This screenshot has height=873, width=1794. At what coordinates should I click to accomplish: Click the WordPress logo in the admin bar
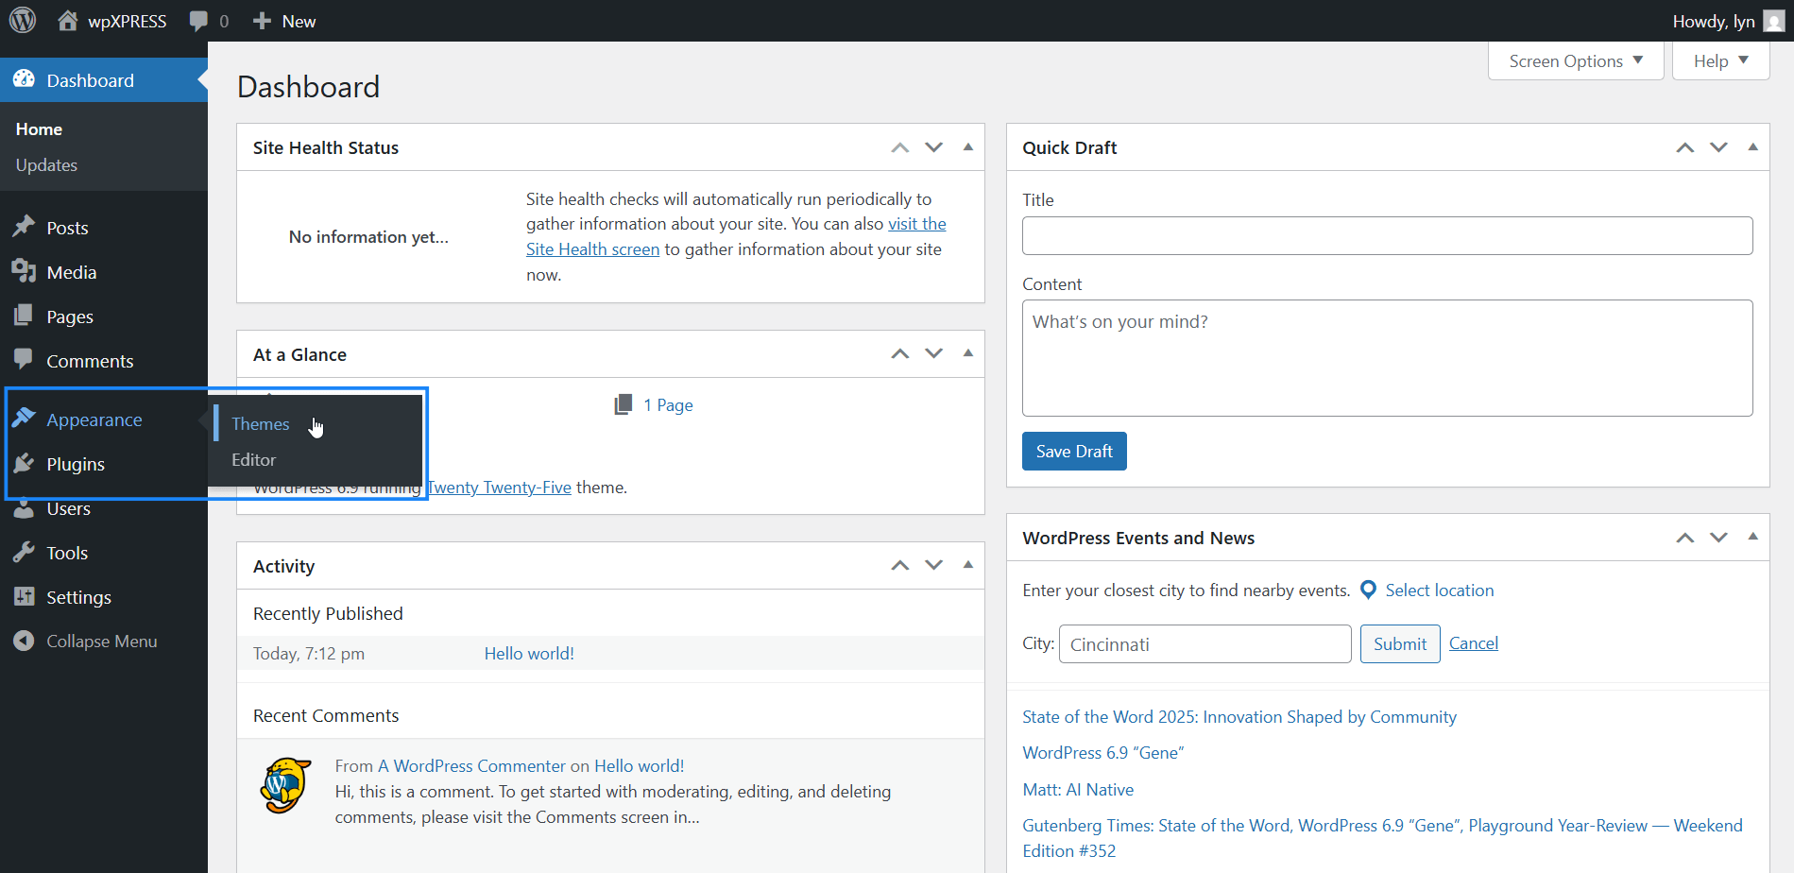click(x=22, y=20)
